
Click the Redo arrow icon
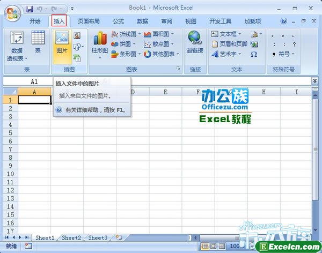pyautogui.click(x=54, y=9)
